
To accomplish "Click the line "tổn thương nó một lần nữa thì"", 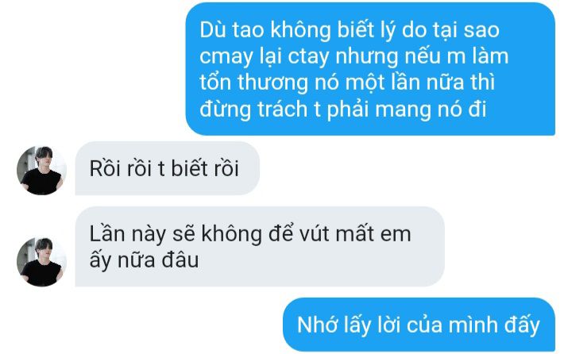I will click(347, 83).
